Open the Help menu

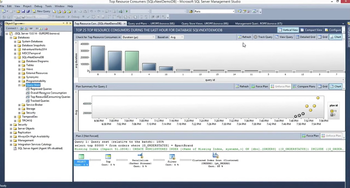pos(70,6)
